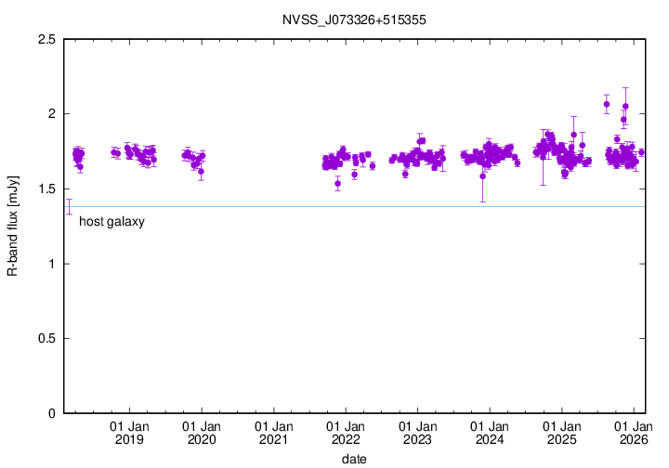Click the lowest data point near 01 Jan 2020
This screenshot has width=669, height=468.
202,172
